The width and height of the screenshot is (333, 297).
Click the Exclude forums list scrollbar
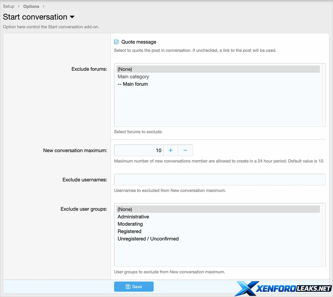click(323, 95)
